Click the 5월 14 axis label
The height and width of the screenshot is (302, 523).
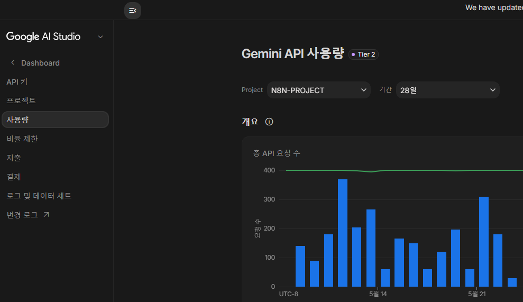[378, 294]
